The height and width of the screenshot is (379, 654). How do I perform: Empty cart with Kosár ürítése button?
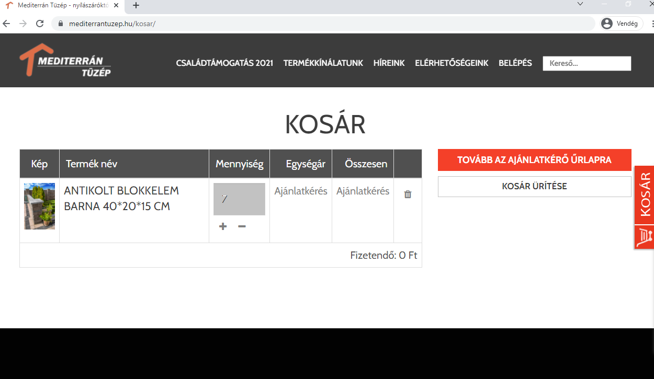coord(534,186)
